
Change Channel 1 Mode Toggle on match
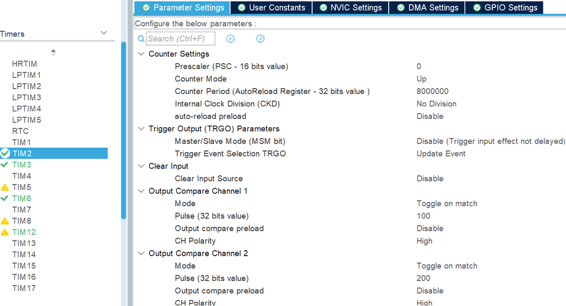pyautogui.click(x=447, y=204)
